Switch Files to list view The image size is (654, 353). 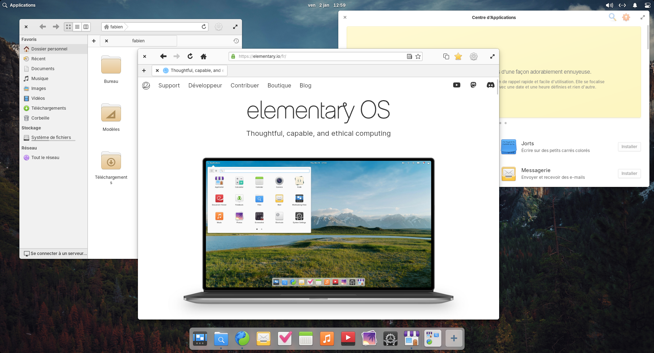(x=77, y=26)
